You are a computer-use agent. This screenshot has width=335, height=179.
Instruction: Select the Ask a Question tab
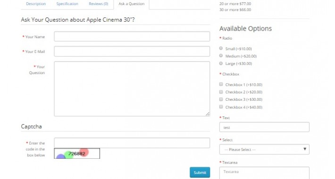pos(131,4)
